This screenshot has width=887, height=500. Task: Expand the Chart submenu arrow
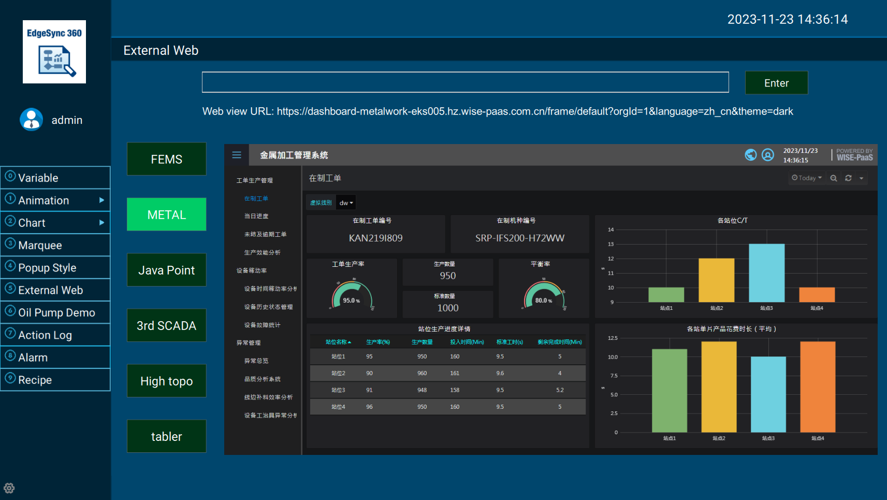(101, 223)
